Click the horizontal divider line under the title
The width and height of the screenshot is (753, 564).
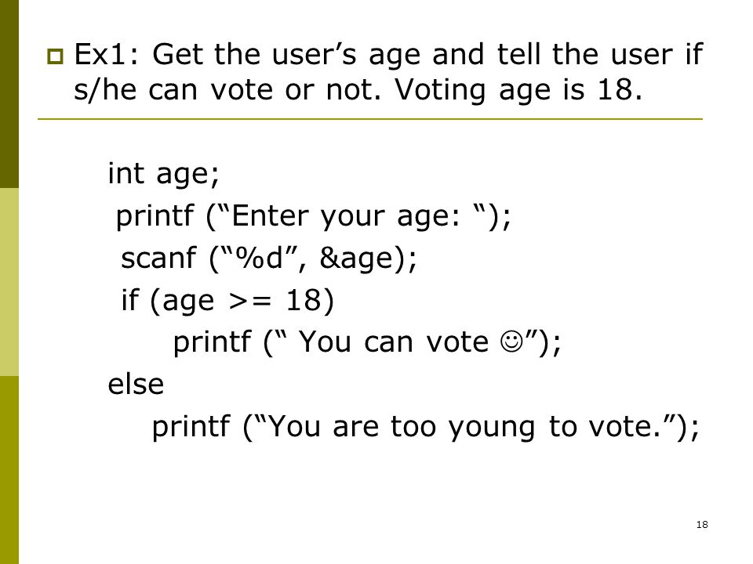click(x=370, y=119)
